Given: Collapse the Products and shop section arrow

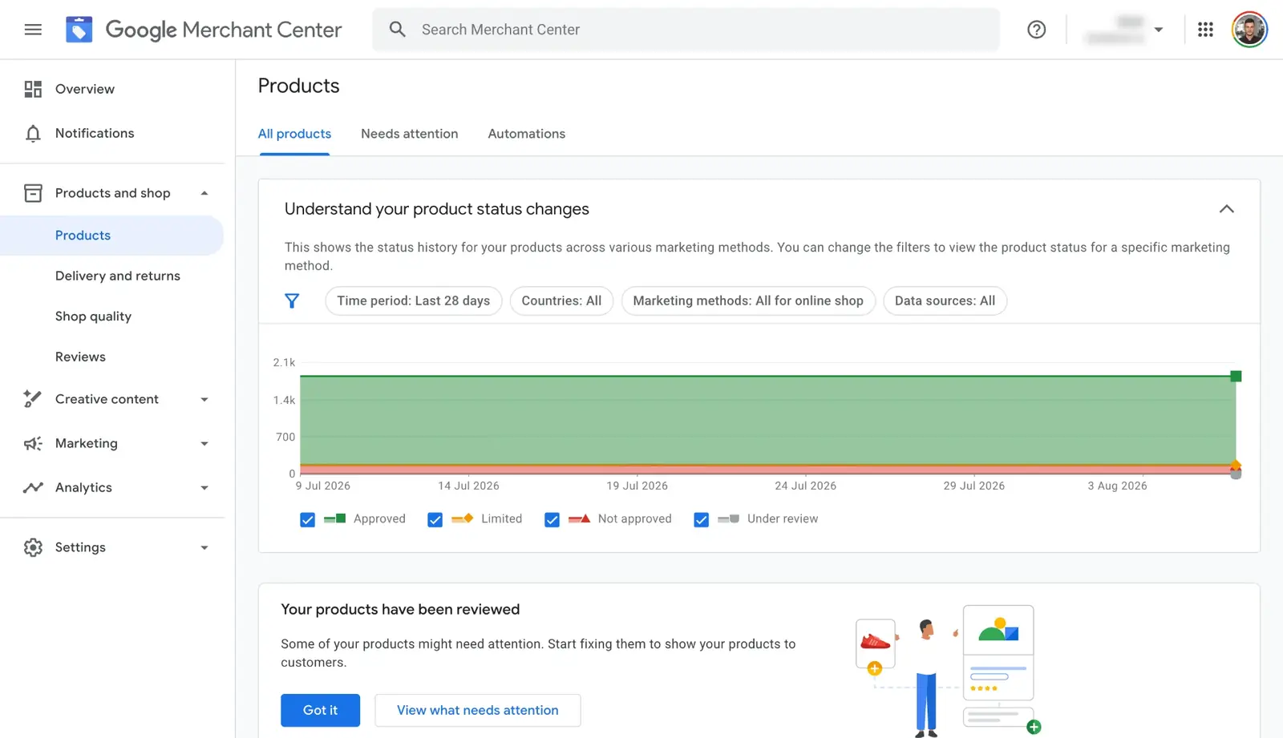Looking at the screenshot, I should coord(204,193).
